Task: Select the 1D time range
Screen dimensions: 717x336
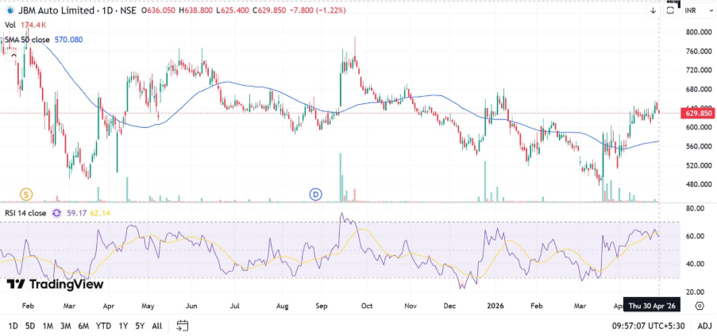Action: 13,326
